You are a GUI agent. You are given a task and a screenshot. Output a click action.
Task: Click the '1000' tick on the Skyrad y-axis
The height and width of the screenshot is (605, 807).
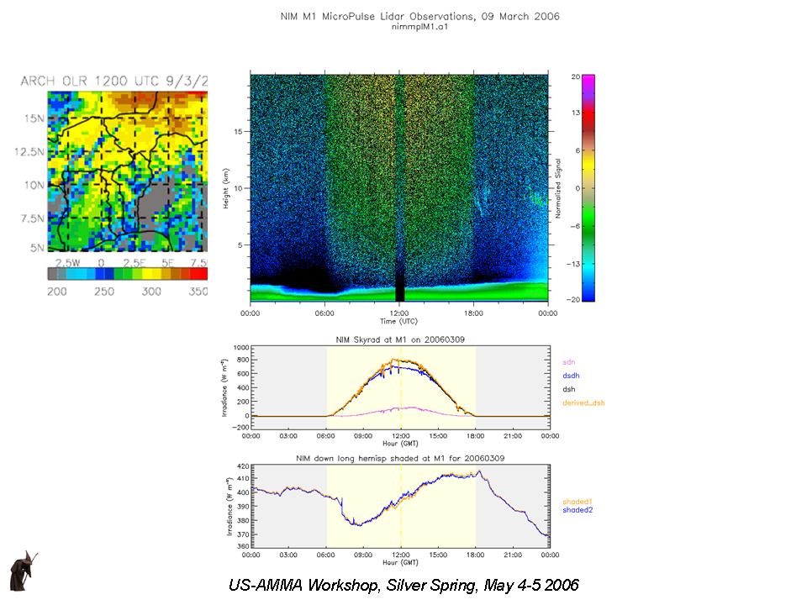(241, 348)
